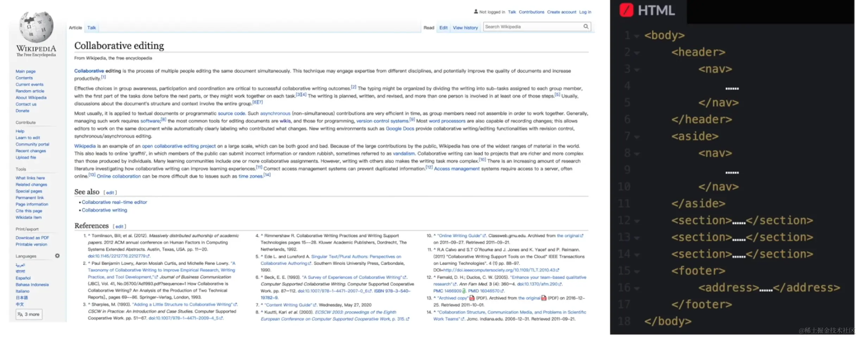Image resolution: width=858 pixels, height=337 pixels.
Task: Open the vandalism article link
Action: tap(404, 153)
